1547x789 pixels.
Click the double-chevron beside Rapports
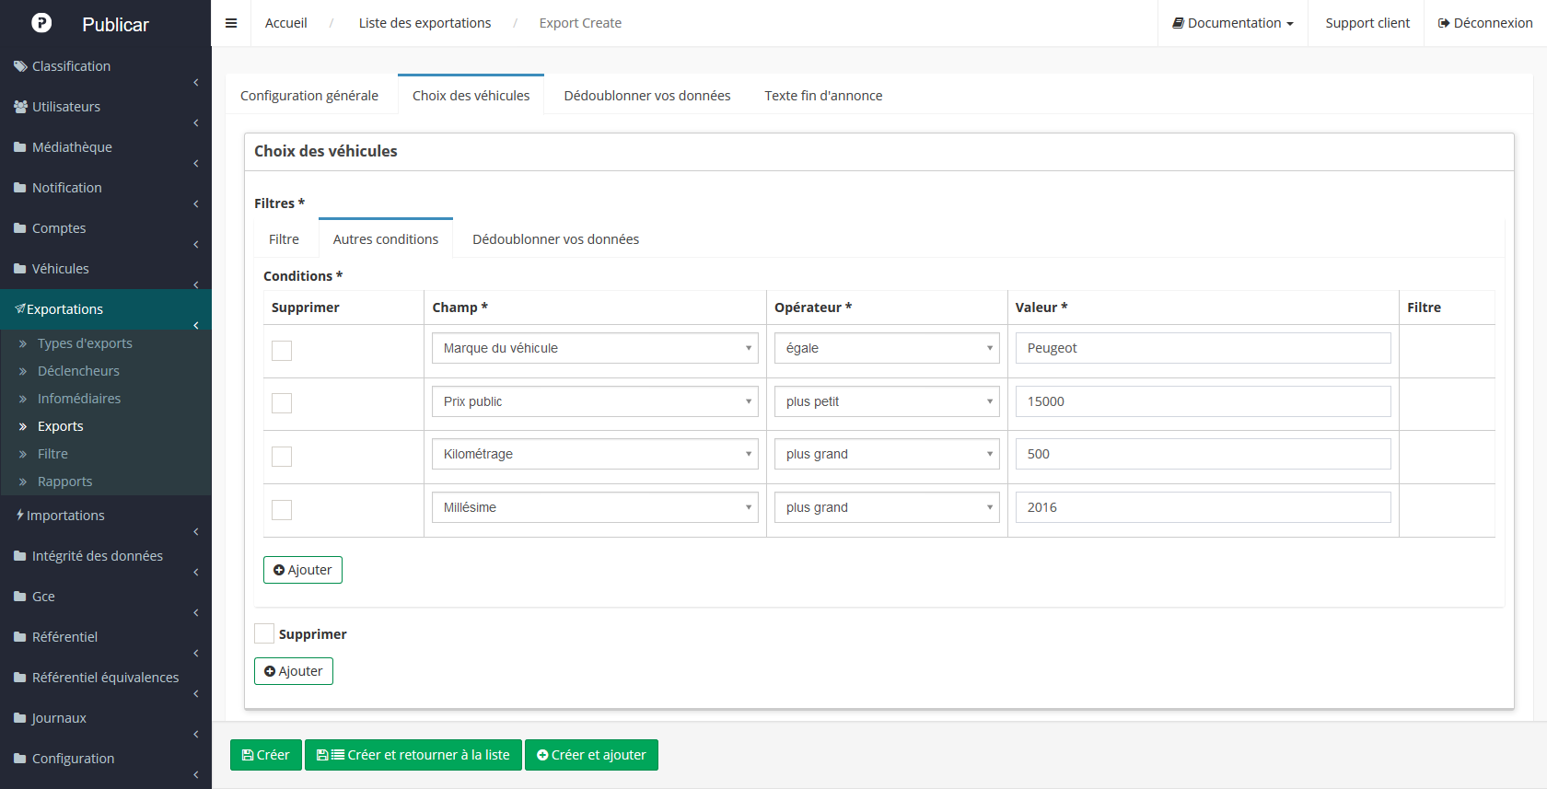(23, 482)
